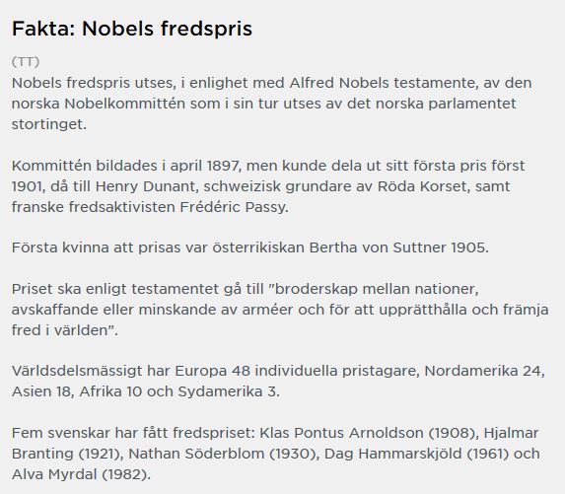Click the heading 'Fakta: Nobels fredspris'
The width and height of the screenshot is (565, 494).
[x=132, y=29]
